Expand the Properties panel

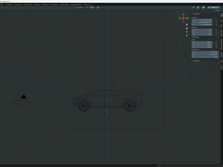pos(196,61)
